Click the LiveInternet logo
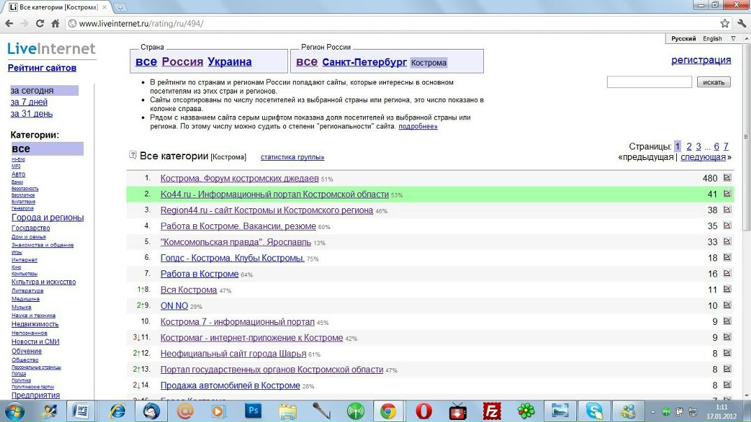This screenshot has width=751, height=422. tap(51, 48)
